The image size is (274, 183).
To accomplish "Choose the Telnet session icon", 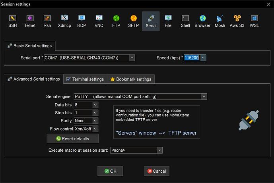I will point(30,21).
